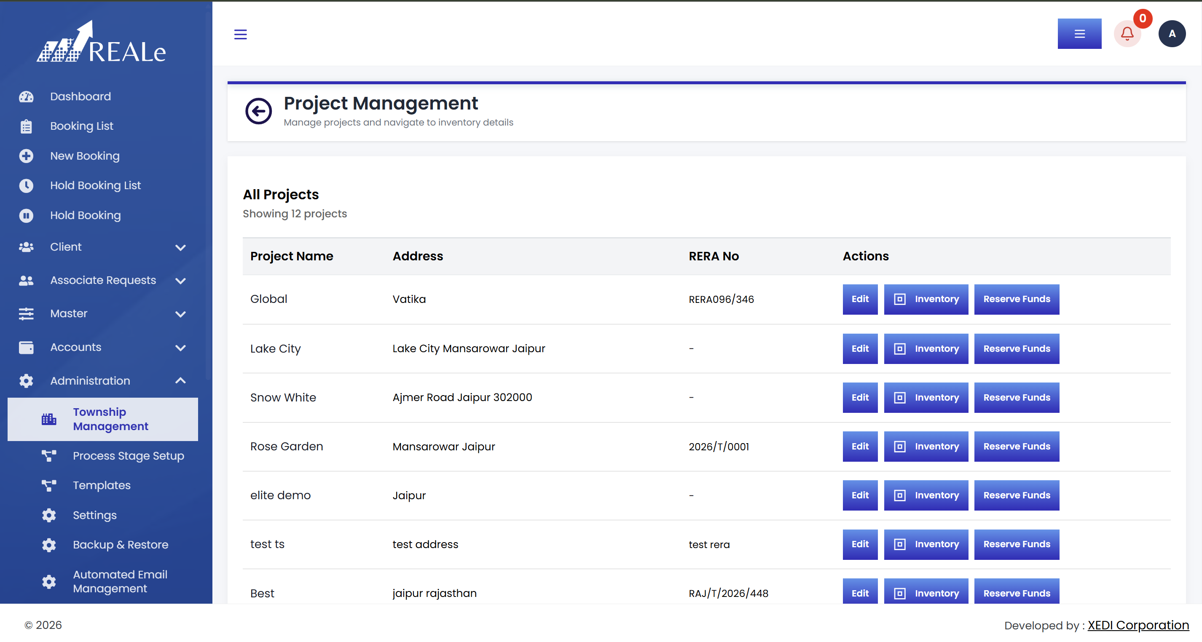Click the Automated Email Management gear icon
1202x642 pixels.
pyautogui.click(x=49, y=581)
